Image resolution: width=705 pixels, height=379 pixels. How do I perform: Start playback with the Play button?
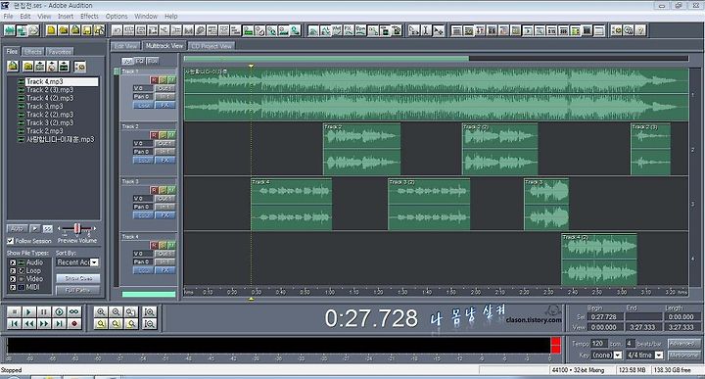(x=28, y=311)
